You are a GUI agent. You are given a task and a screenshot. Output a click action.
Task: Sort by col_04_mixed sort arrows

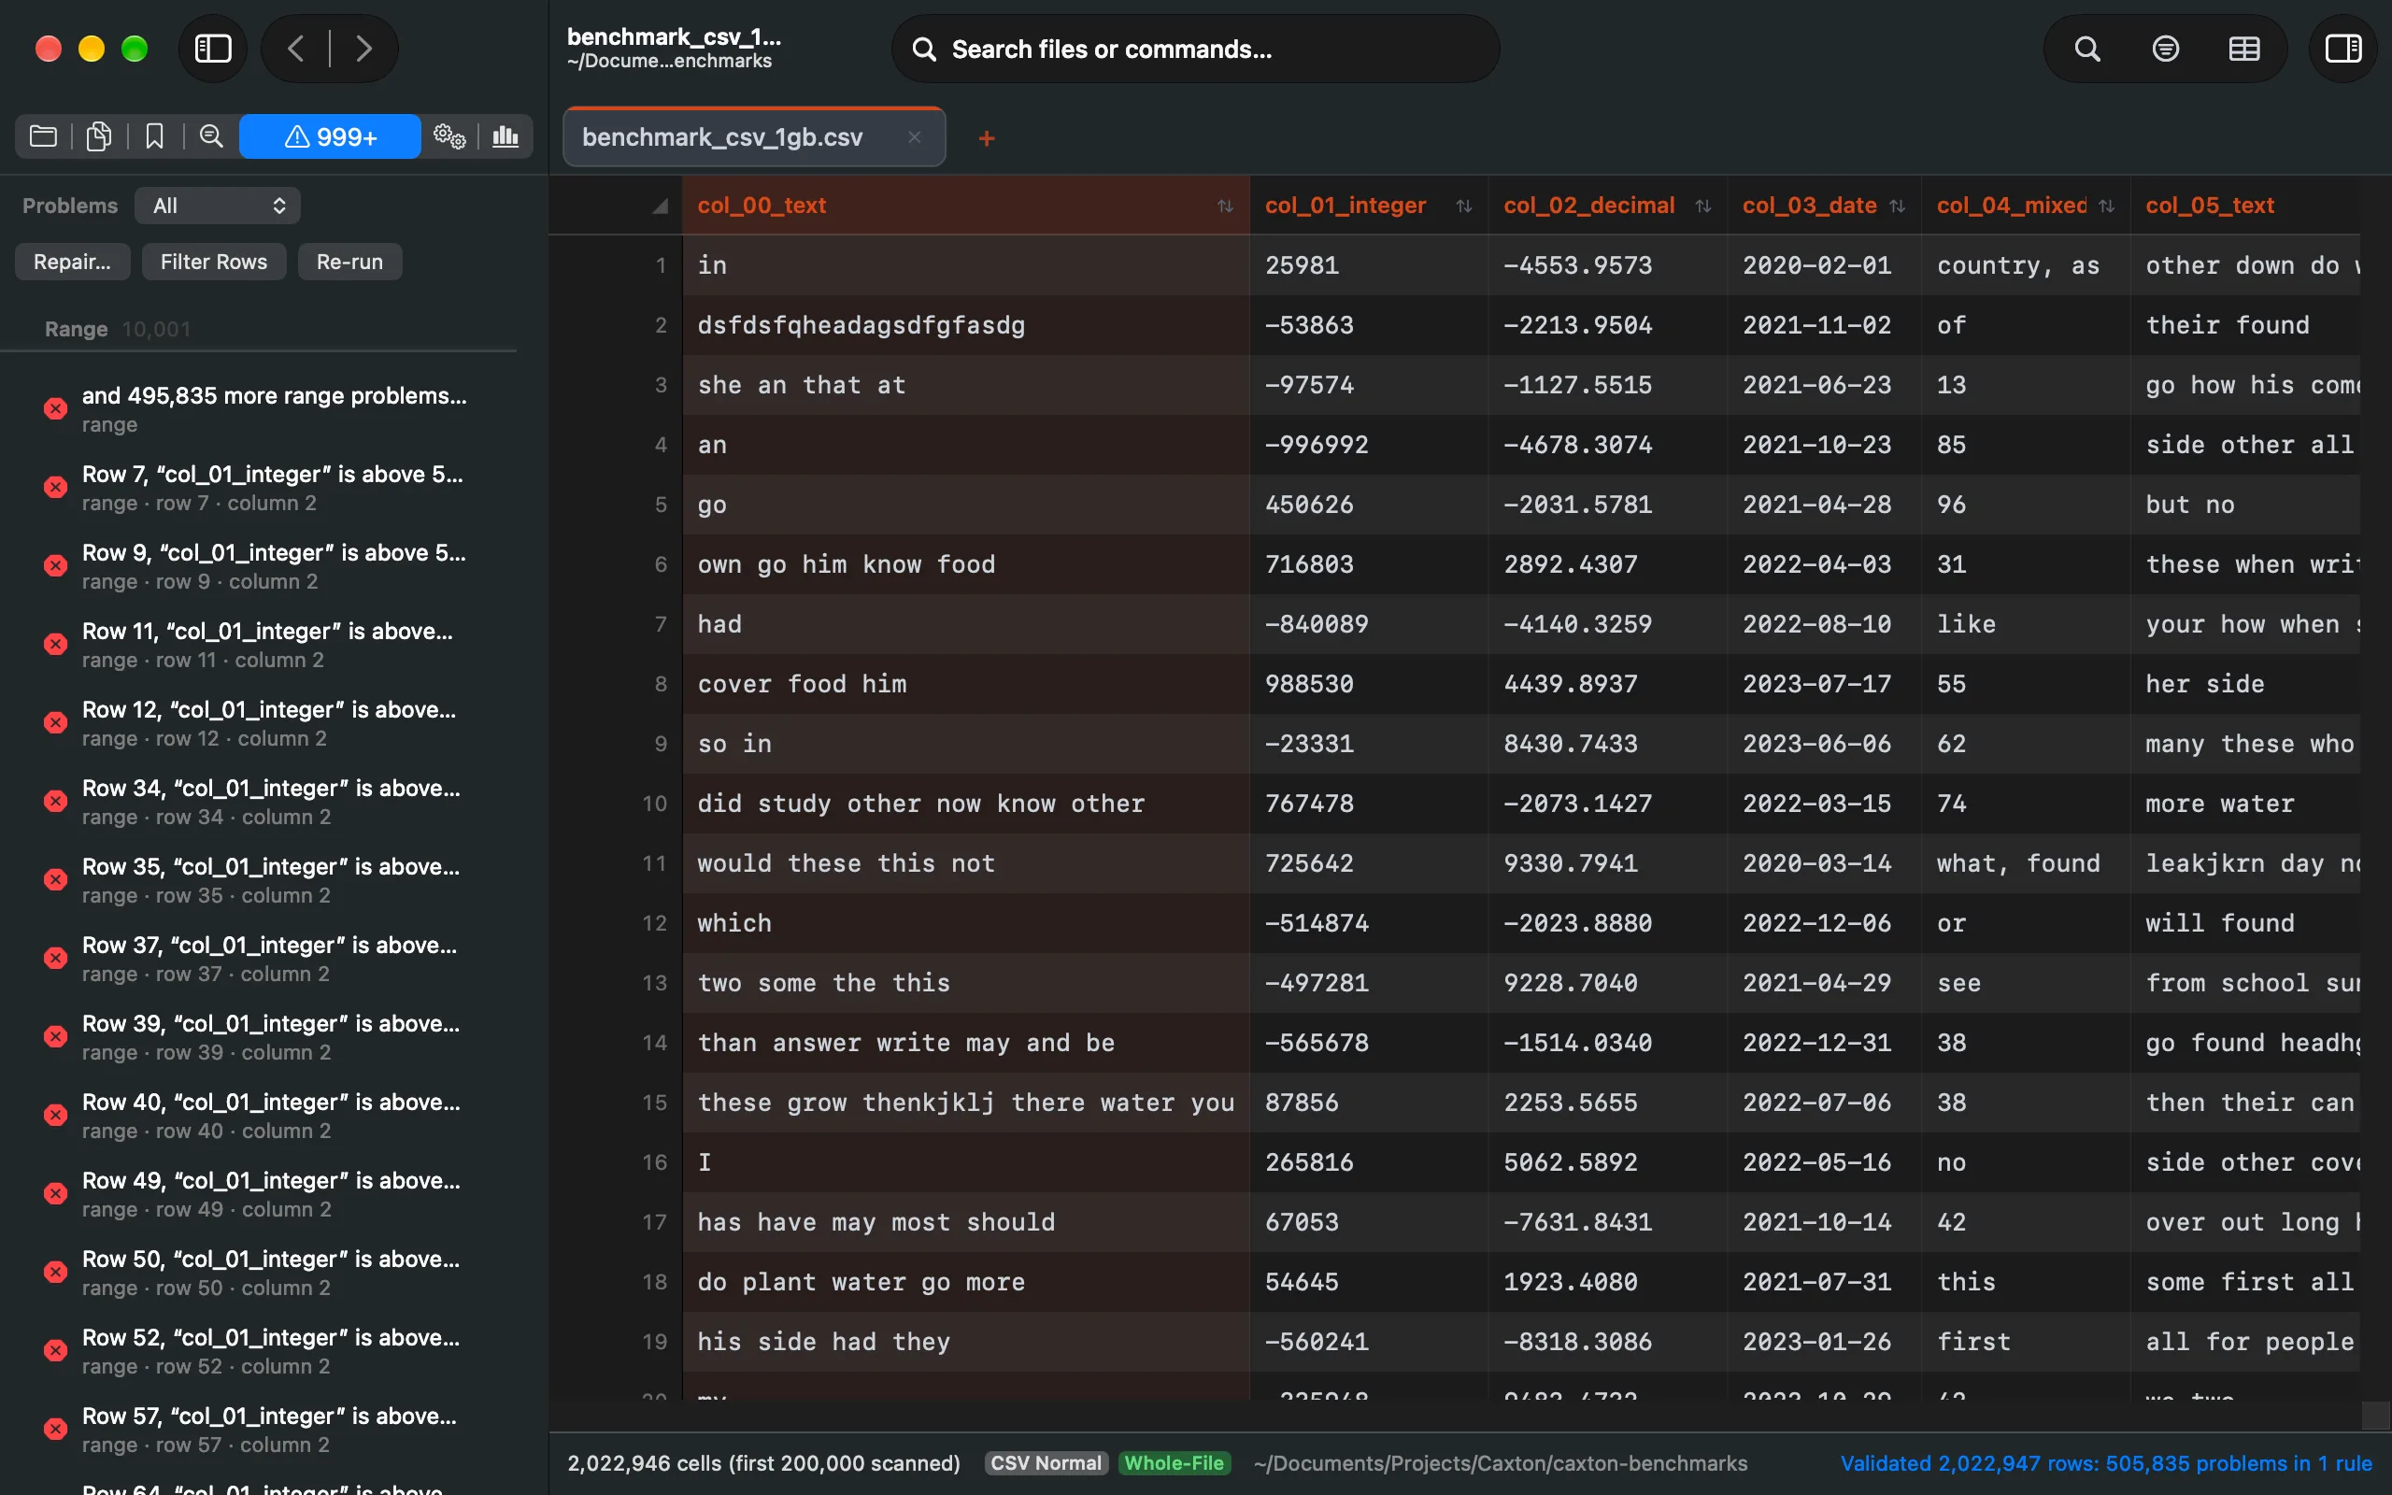click(x=2106, y=206)
